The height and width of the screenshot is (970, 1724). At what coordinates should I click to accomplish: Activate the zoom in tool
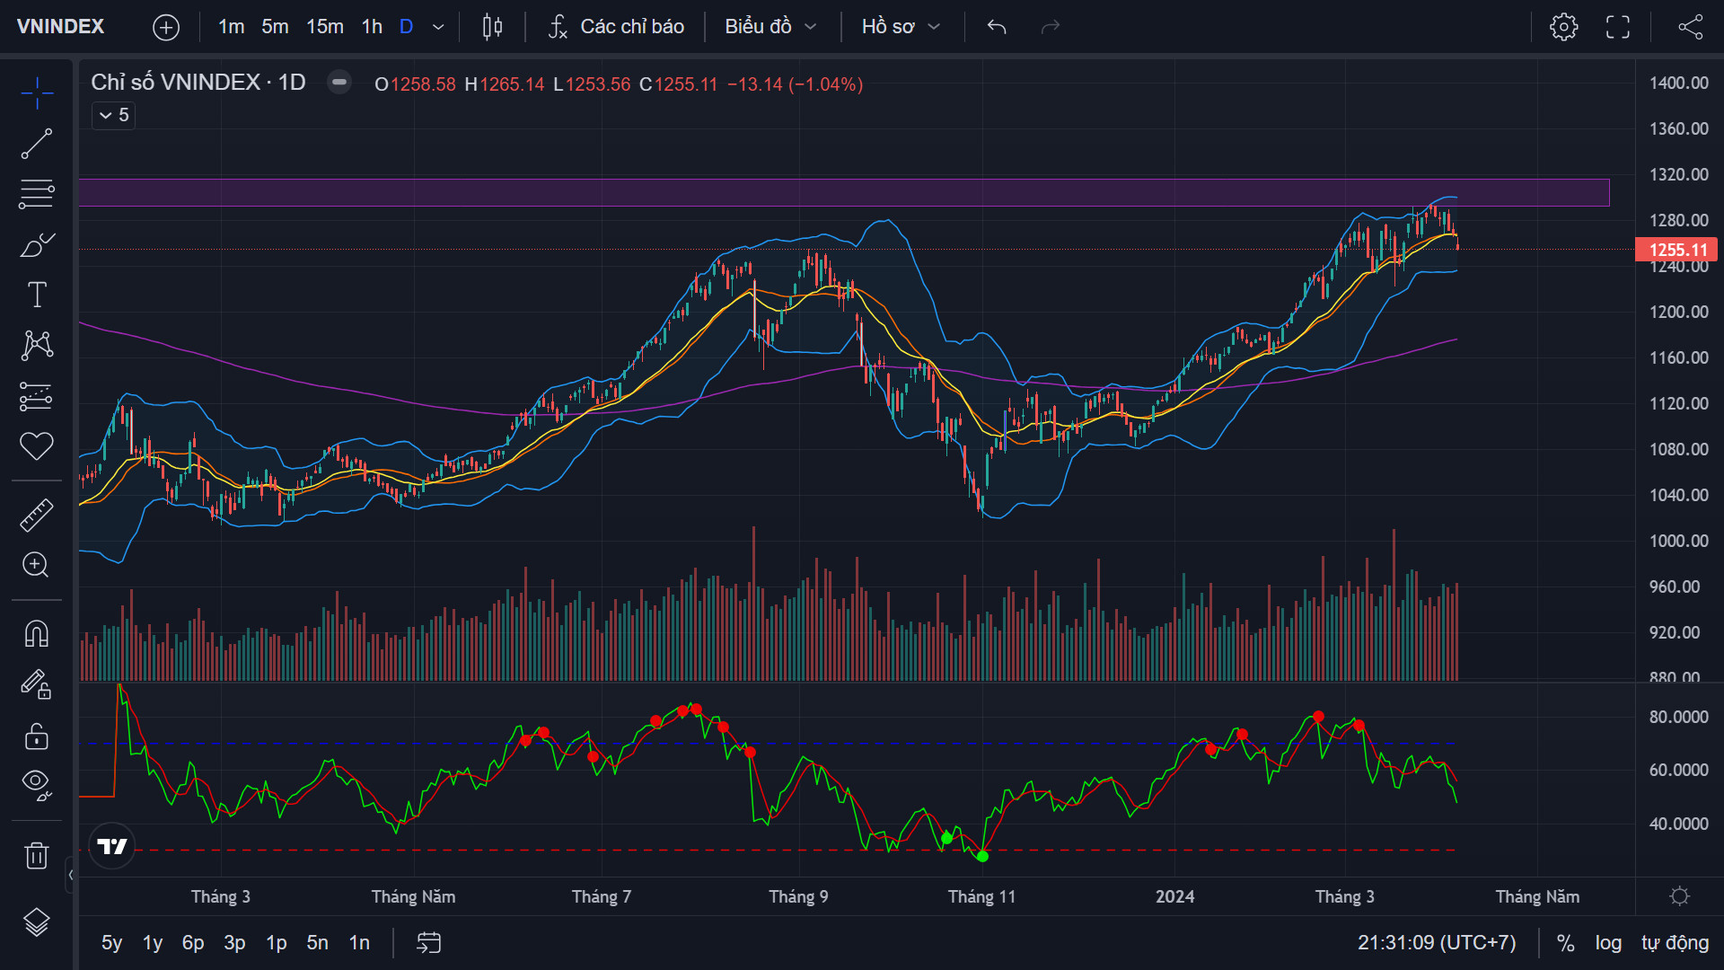click(x=37, y=565)
